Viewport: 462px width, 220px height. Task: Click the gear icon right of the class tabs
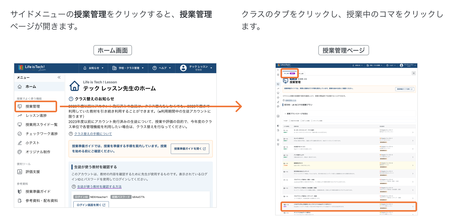click(414, 73)
